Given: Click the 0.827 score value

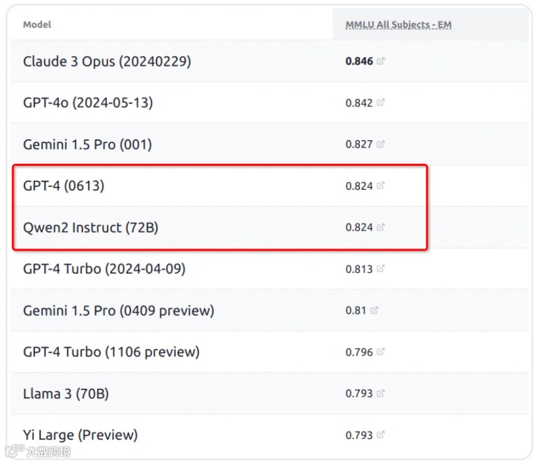Looking at the screenshot, I should pyautogui.click(x=359, y=144).
